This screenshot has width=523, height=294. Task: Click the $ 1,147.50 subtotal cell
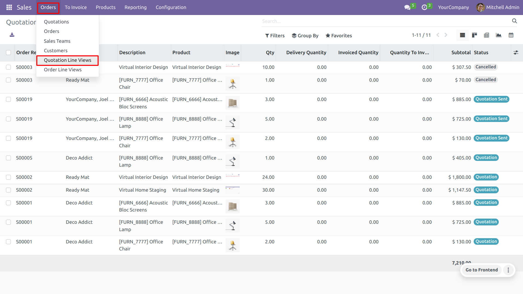click(460, 190)
